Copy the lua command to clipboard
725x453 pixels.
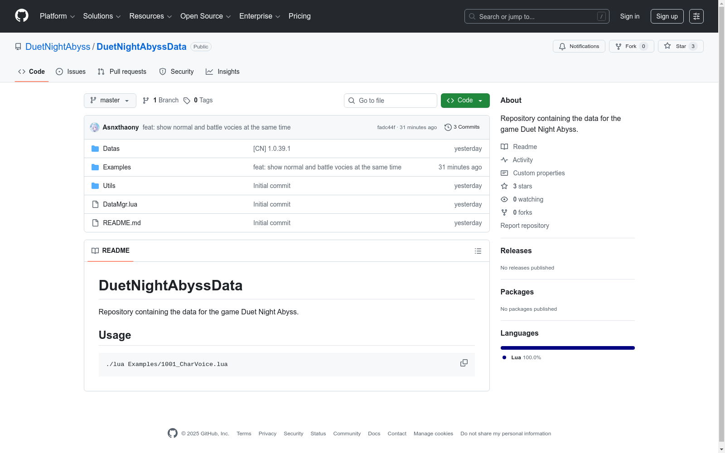tap(464, 363)
